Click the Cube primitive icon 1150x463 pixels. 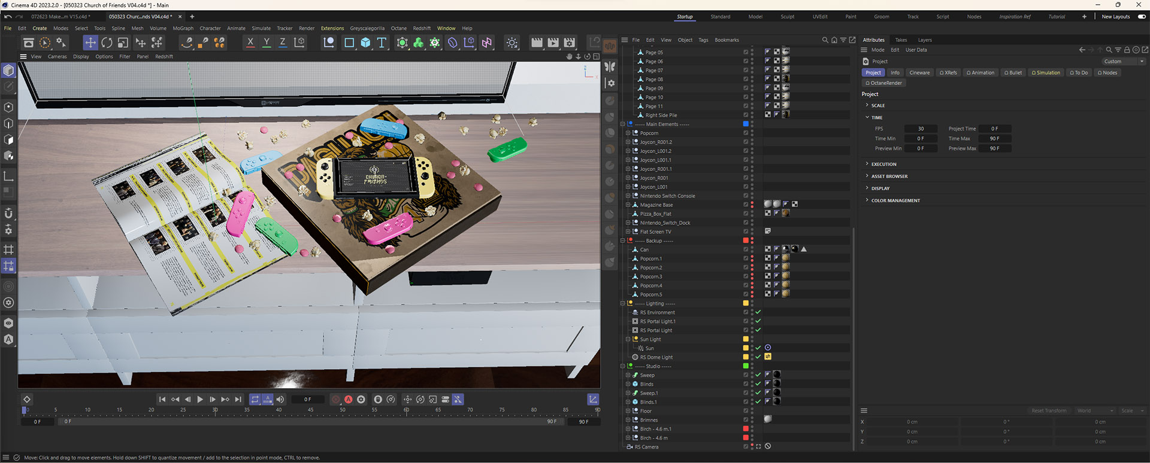(x=365, y=42)
